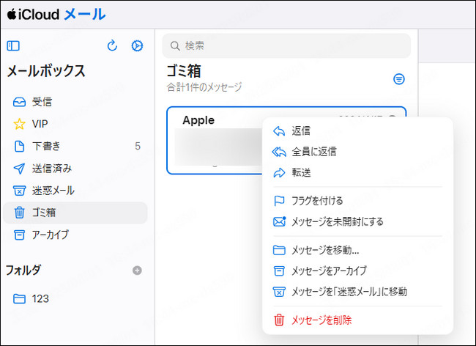Open the 迷惑メール junk mailbox

click(75, 191)
